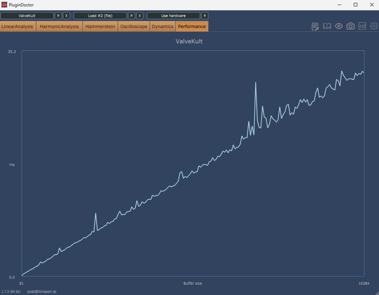The image size is (379, 295).
Task: Switch to LinearAnalysis tab
Action: (17, 26)
